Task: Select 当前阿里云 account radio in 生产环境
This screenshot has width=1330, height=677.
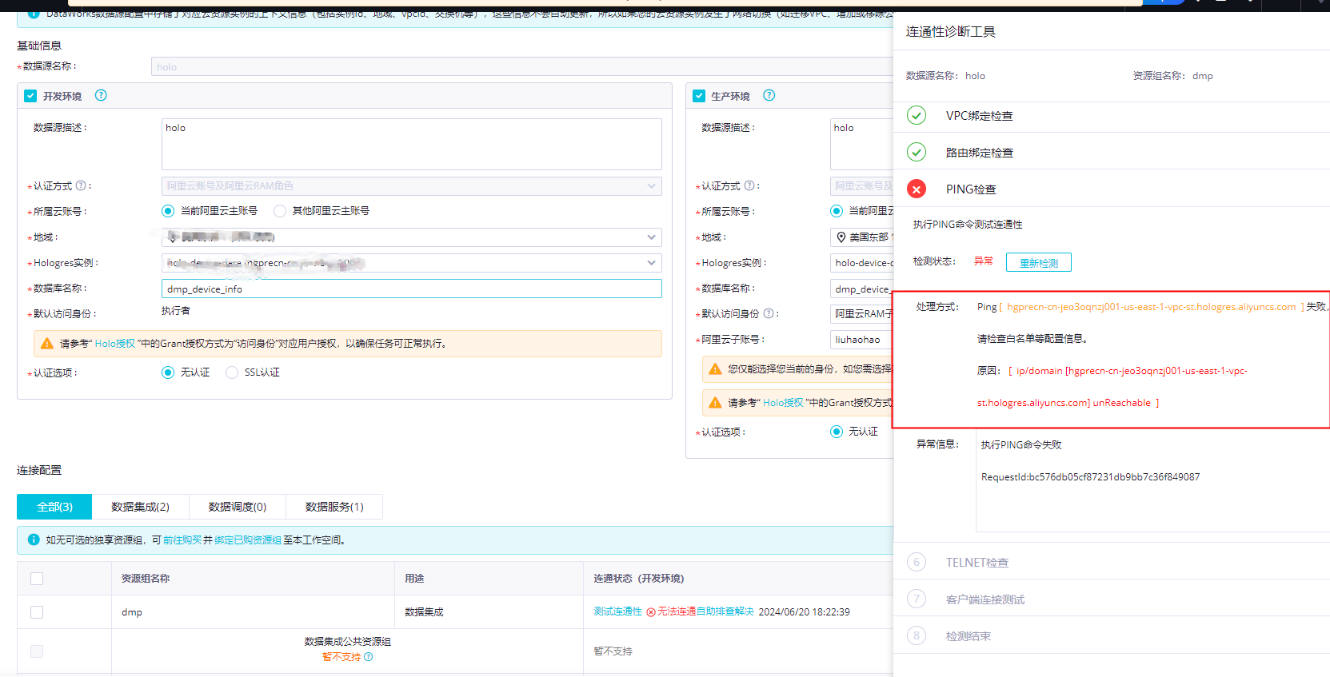Action: 837,211
